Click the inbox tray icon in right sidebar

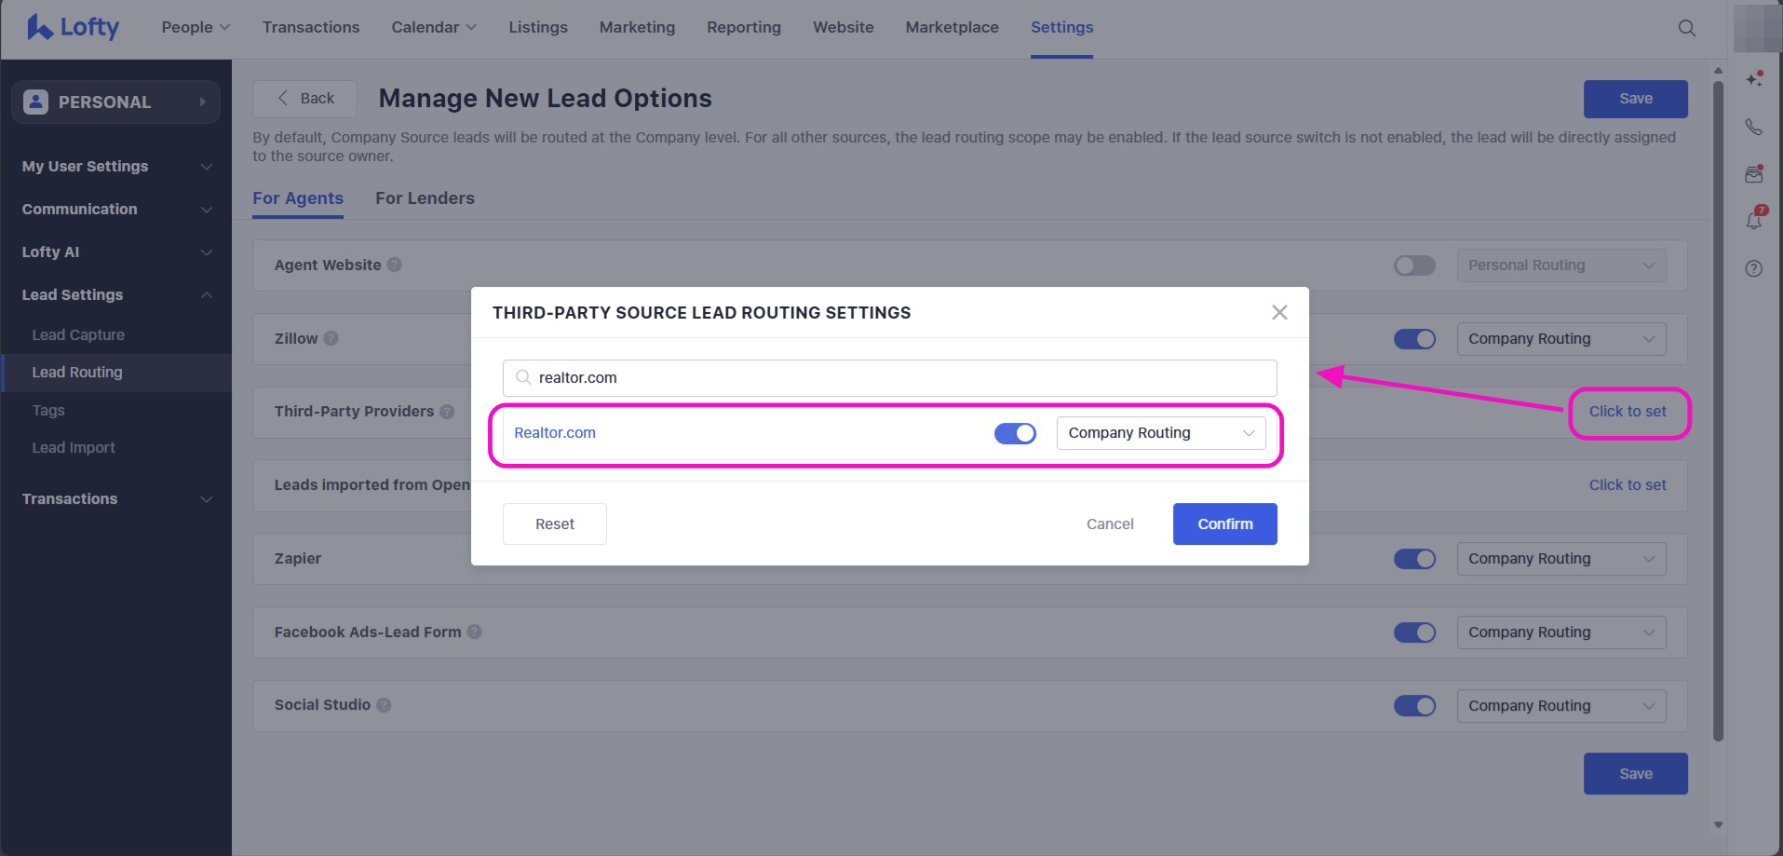pos(1753,174)
